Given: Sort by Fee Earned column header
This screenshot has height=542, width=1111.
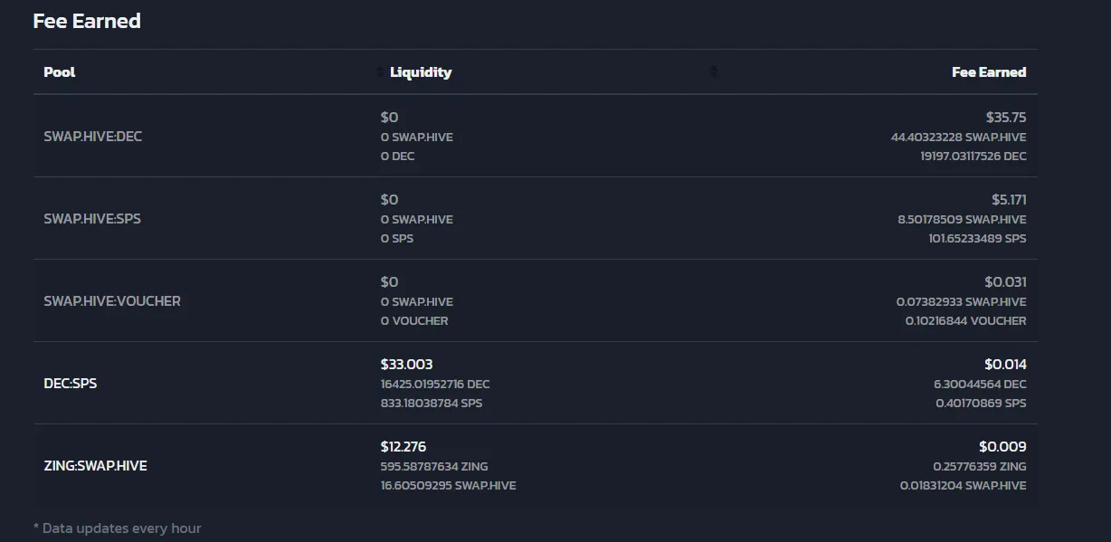Looking at the screenshot, I should pos(989,72).
